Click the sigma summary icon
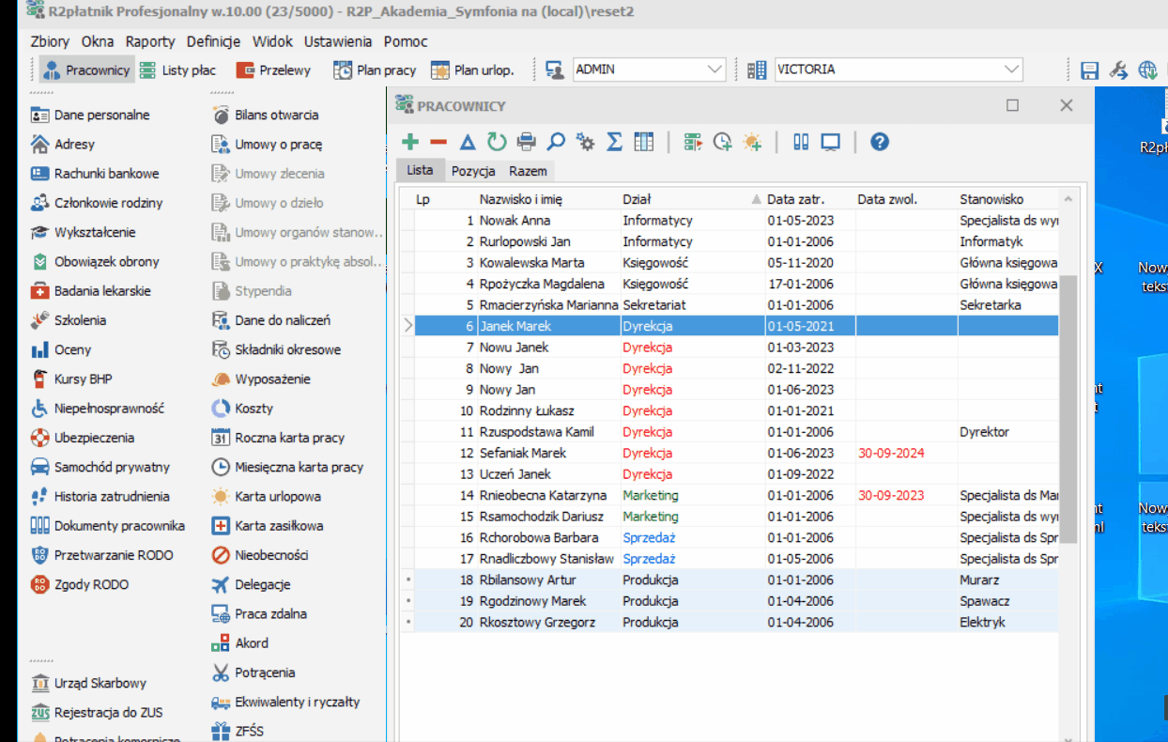This screenshot has height=742, width=1168. (614, 142)
